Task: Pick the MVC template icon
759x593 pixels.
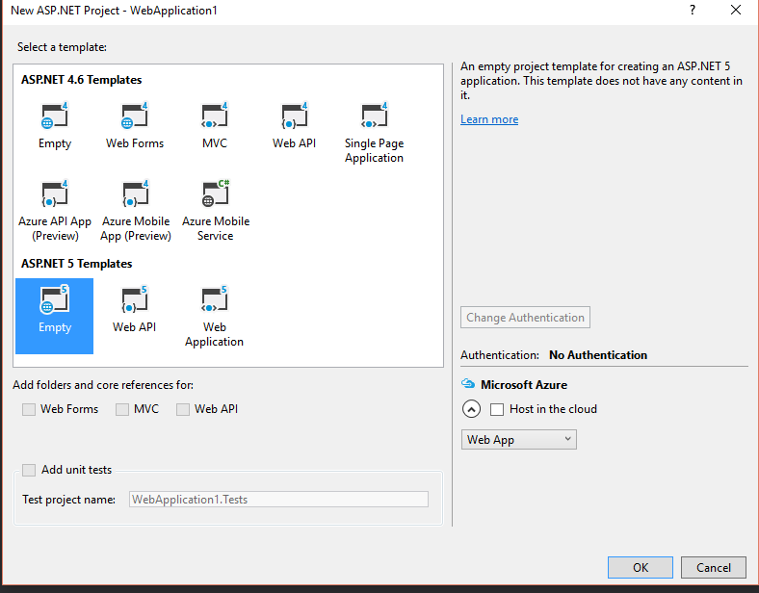Action: tap(215, 116)
